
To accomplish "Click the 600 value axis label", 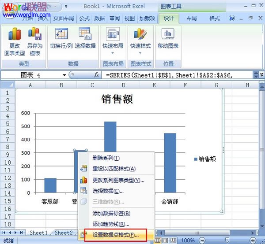I will [26, 113].
